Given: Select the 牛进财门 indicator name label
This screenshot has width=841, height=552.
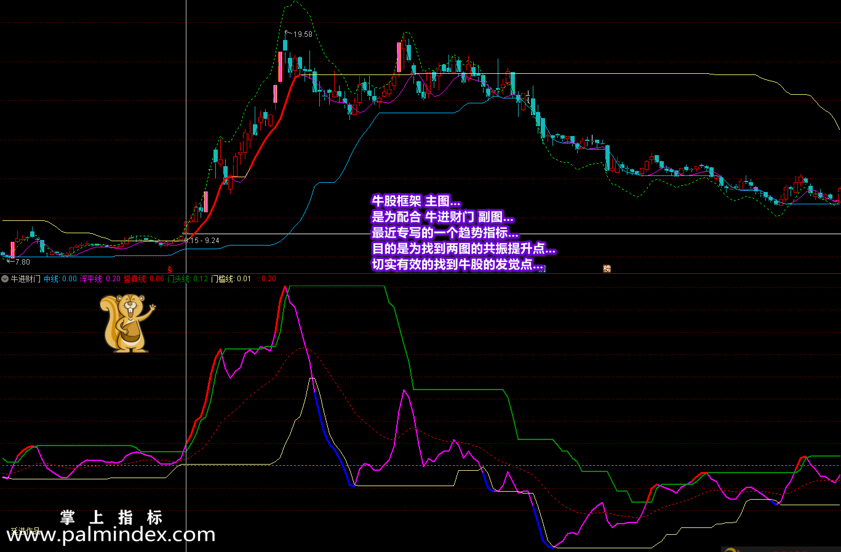Looking at the screenshot, I should click(26, 279).
